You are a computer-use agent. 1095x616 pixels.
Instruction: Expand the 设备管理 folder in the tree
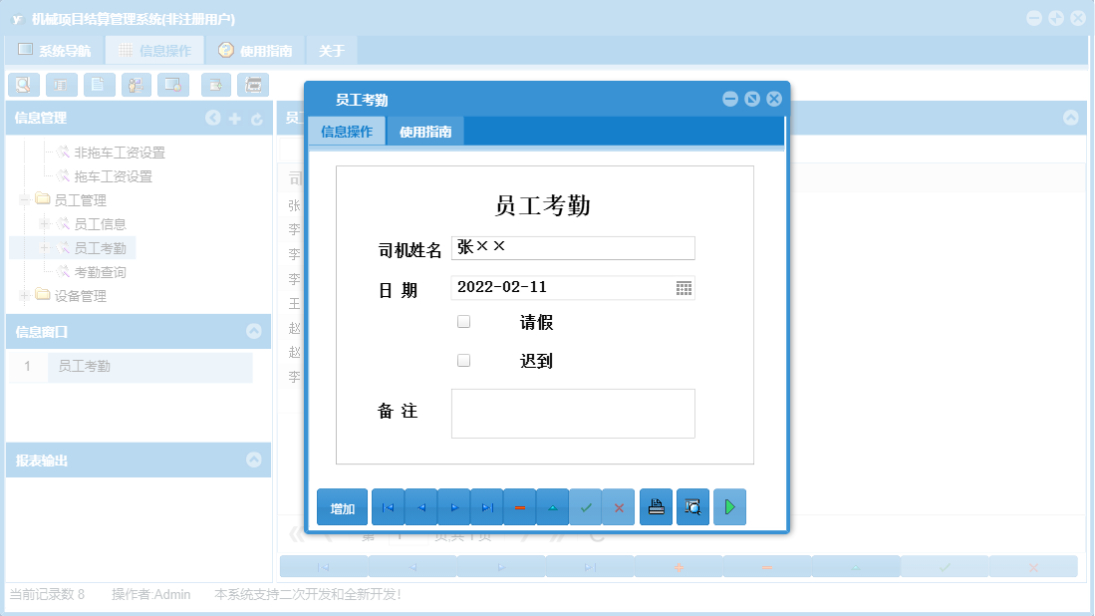coord(23,296)
